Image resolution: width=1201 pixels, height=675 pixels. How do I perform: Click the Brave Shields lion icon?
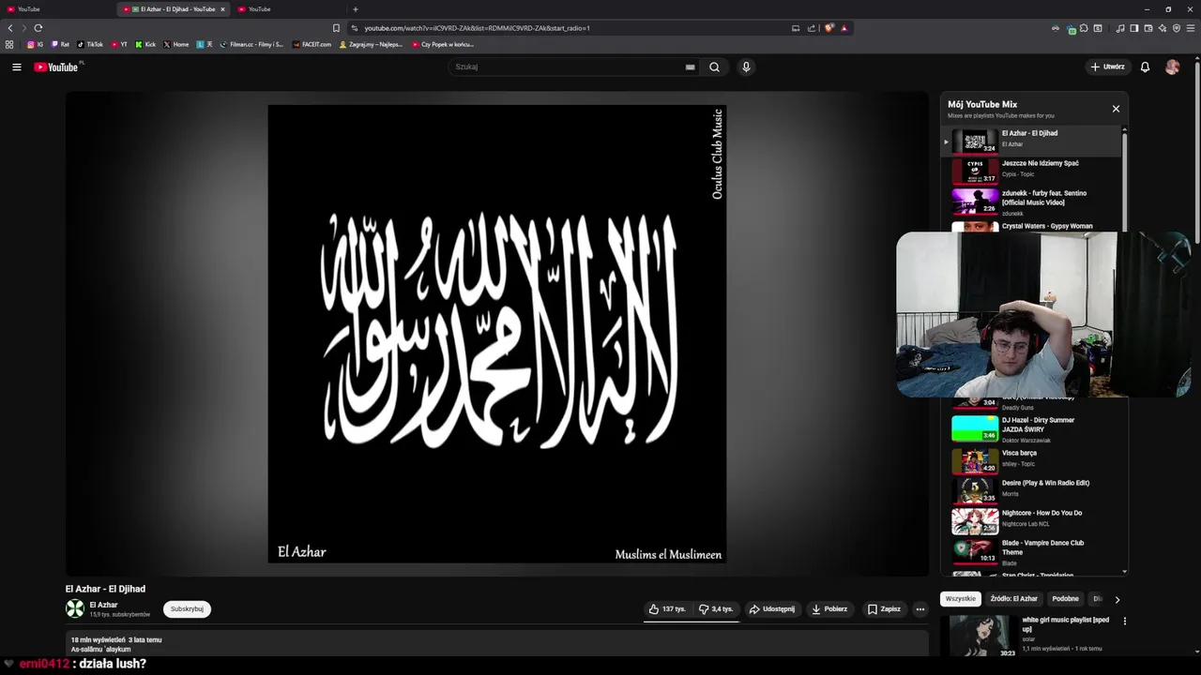point(829,28)
